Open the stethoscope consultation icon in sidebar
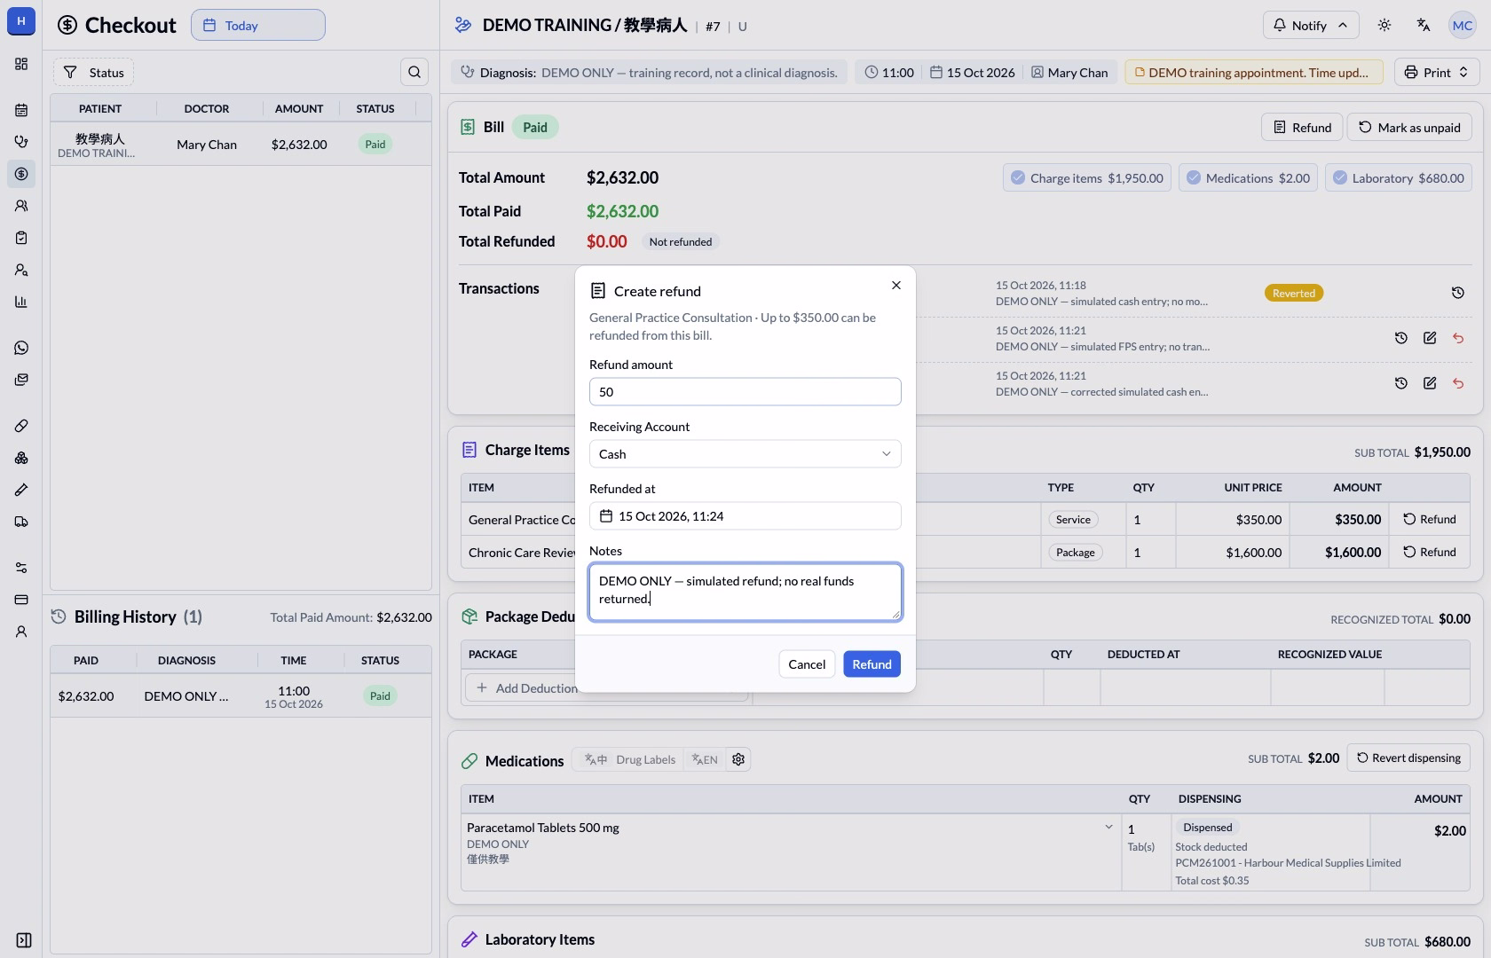The image size is (1491, 958). pos(21,142)
